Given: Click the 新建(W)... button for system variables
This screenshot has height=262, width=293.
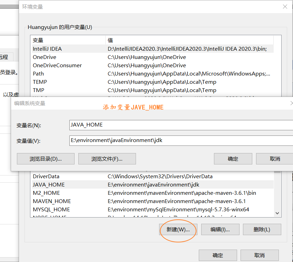Looking at the screenshot, I should click(178, 230).
